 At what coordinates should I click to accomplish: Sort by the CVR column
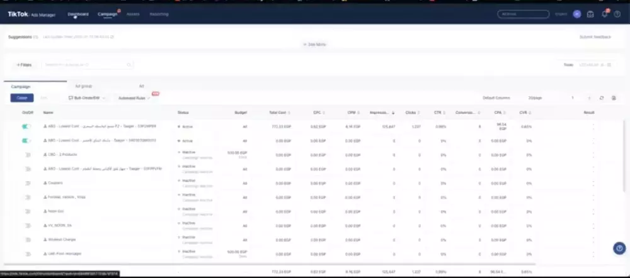(530, 113)
